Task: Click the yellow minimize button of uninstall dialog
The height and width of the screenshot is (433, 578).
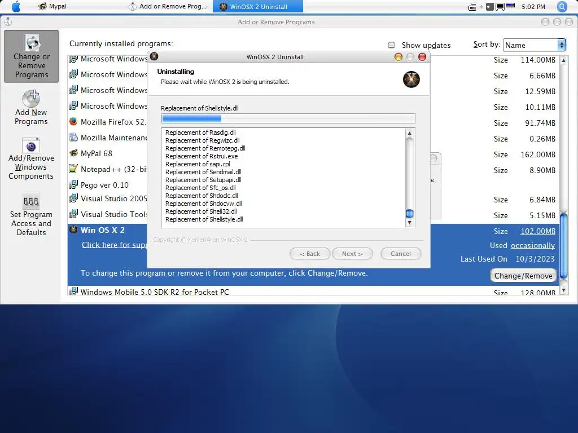Action: pos(398,57)
